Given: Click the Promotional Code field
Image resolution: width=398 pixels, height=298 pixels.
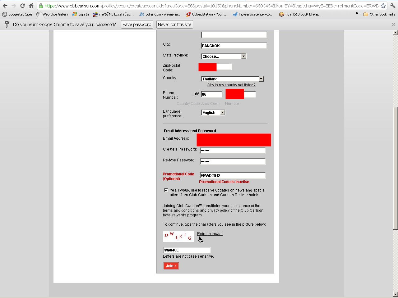Looking at the screenshot, I should point(233,175).
